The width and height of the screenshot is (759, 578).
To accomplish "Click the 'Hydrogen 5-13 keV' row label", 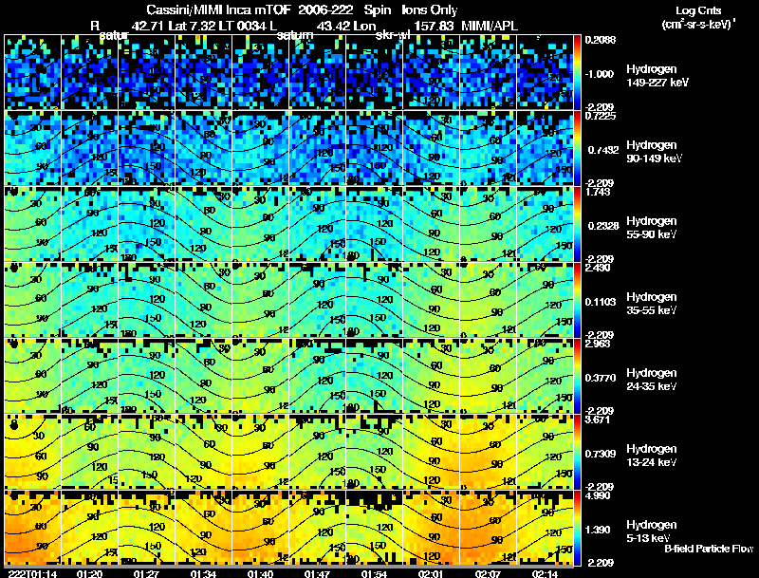I will click(x=652, y=531).
